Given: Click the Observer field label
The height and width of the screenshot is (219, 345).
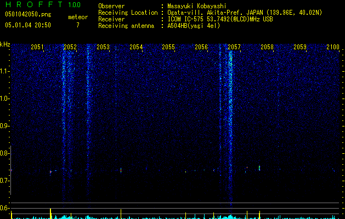Looking at the screenshot, I should click(x=111, y=6).
